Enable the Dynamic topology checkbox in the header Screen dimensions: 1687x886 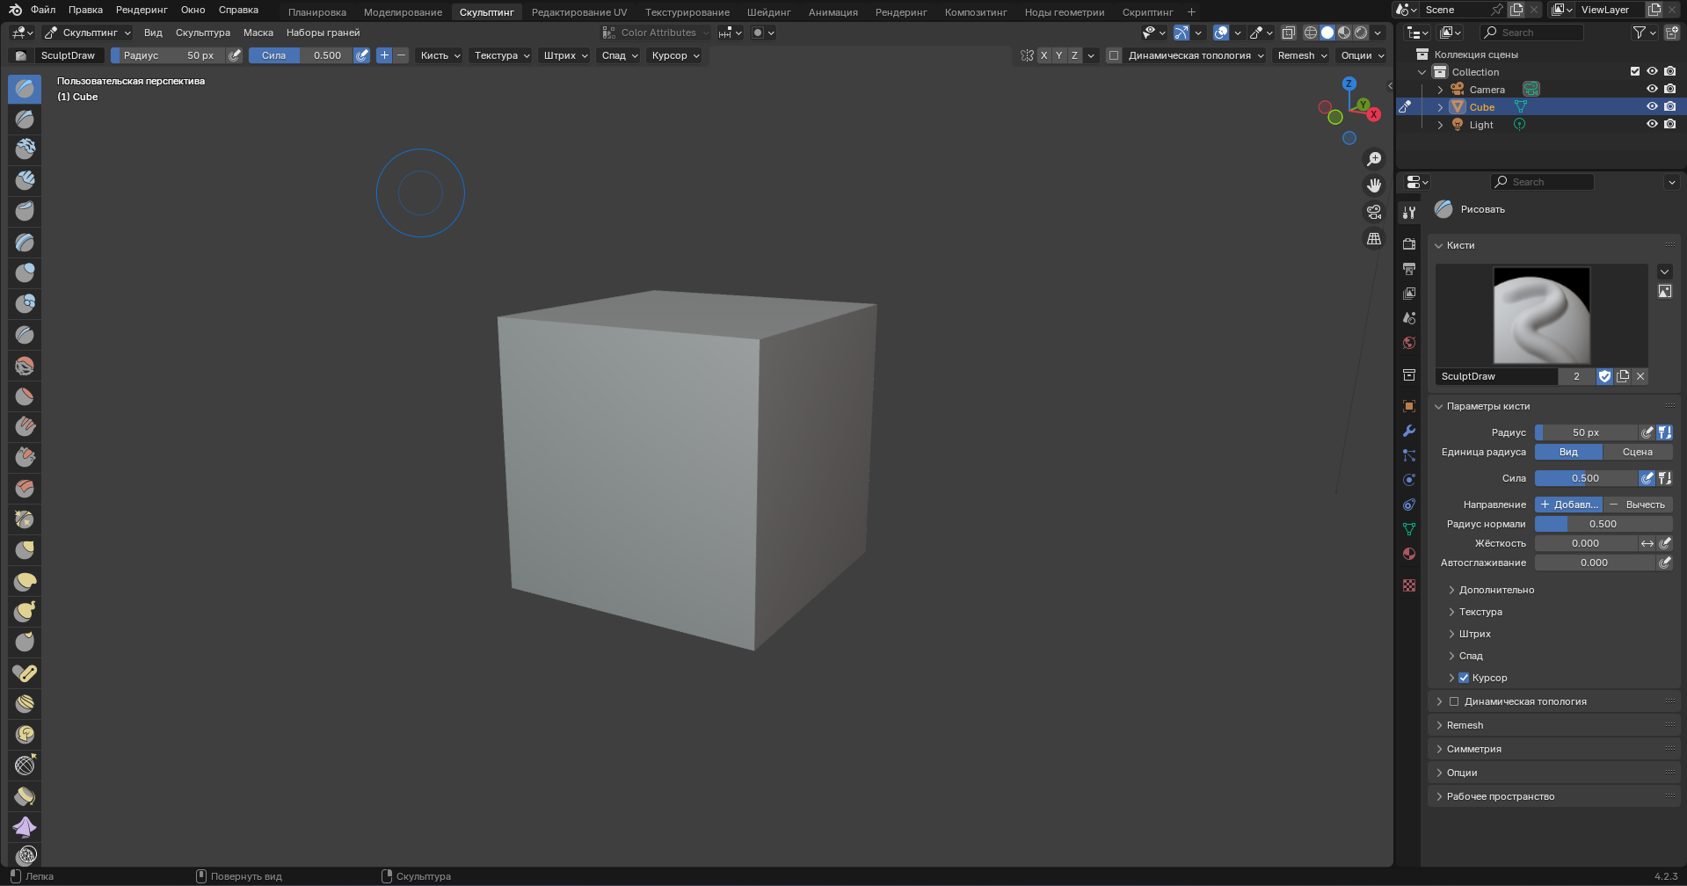click(1114, 55)
